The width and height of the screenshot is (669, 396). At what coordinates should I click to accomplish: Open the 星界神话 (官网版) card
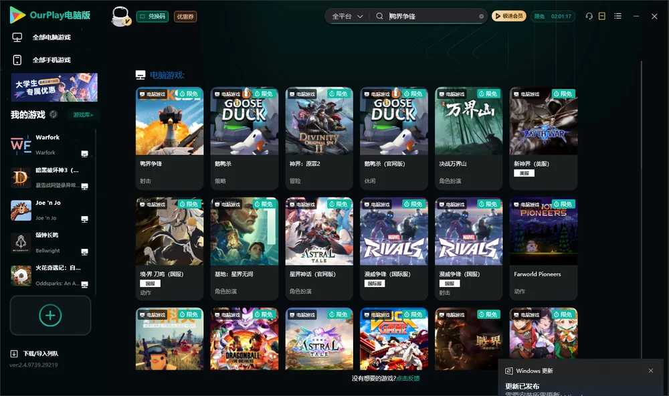319,249
